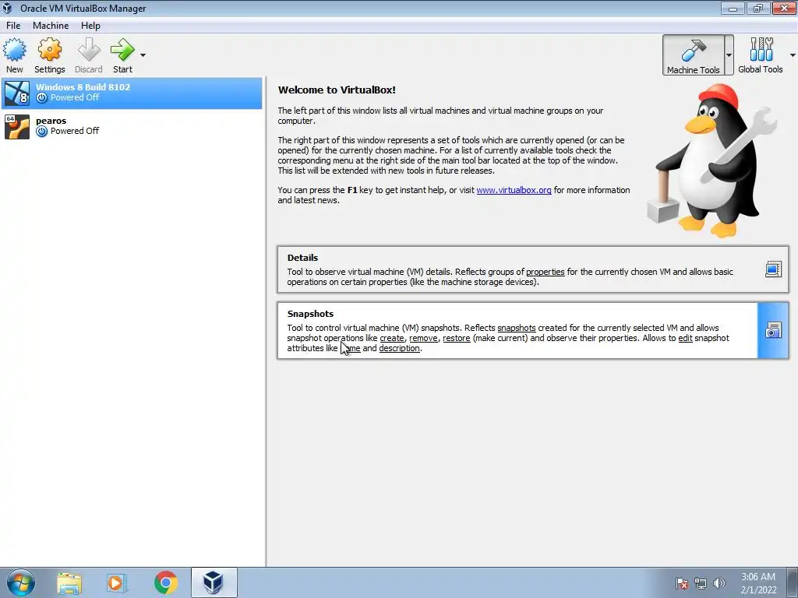Open Google Chrome from taskbar
Image resolution: width=798 pixels, height=598 pixels.
(x=165, y=583)
